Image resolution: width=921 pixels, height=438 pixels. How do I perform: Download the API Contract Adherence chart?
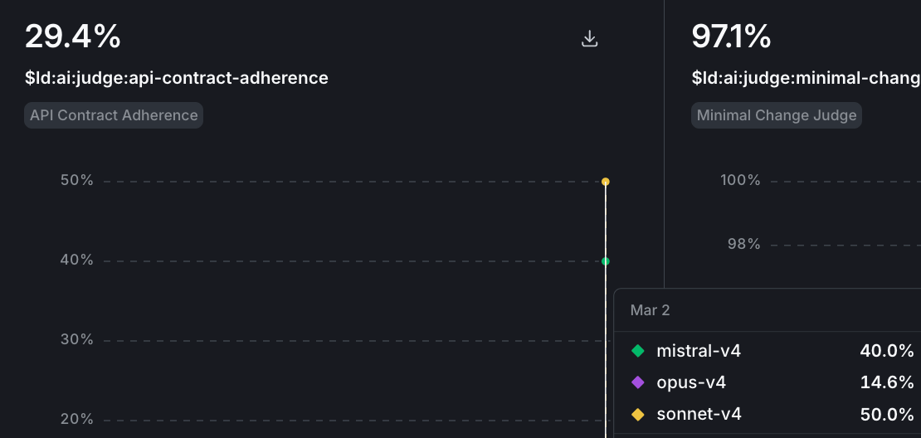click(589, 39)
